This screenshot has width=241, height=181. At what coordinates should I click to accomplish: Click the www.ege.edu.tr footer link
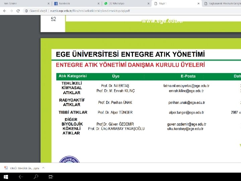(162, 21)
